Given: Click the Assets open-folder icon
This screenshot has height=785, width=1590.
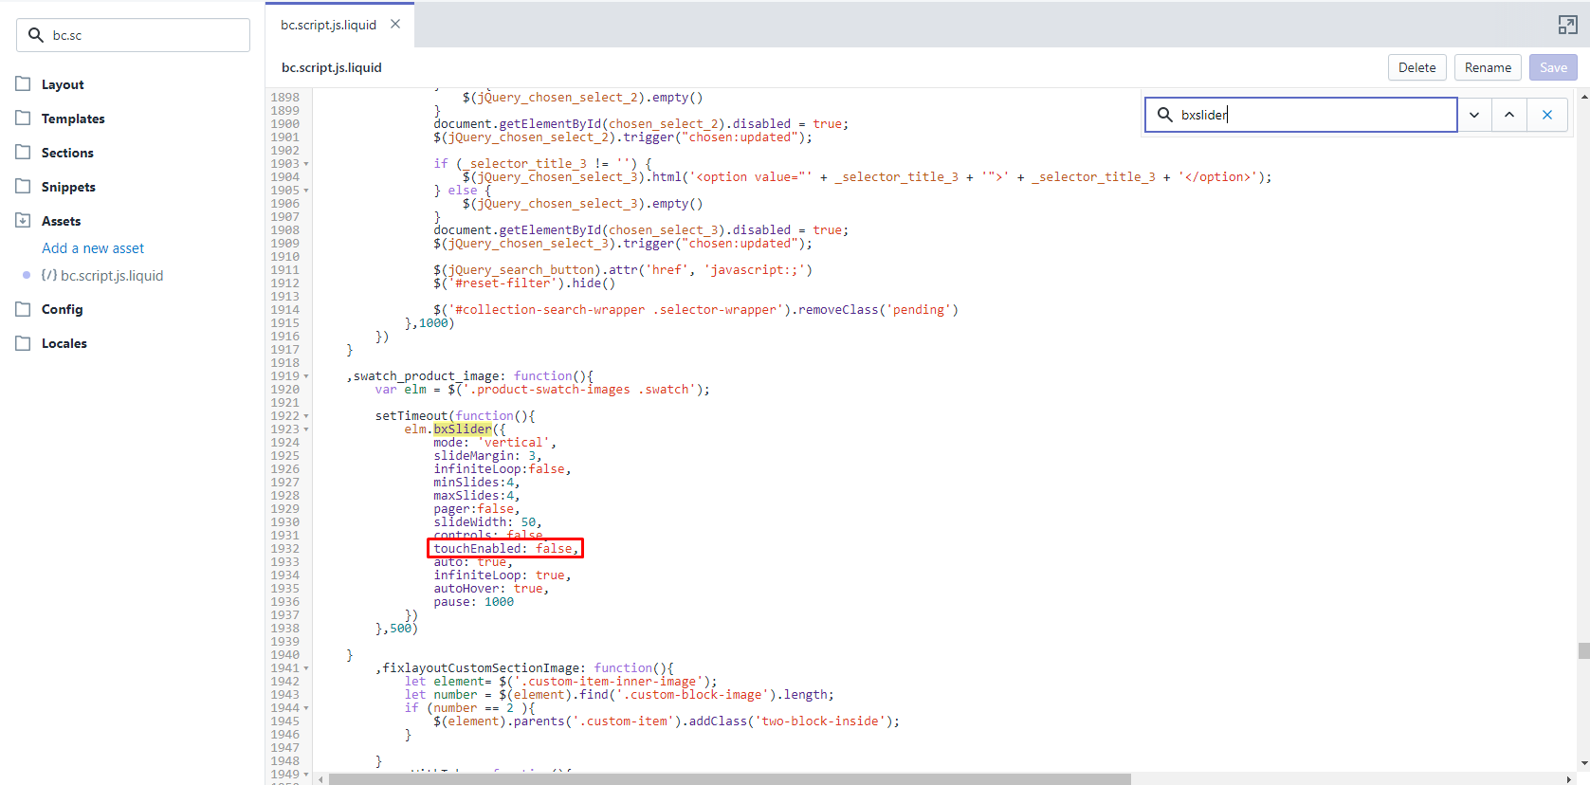Looking at the screenshot, I should (23, 220).
